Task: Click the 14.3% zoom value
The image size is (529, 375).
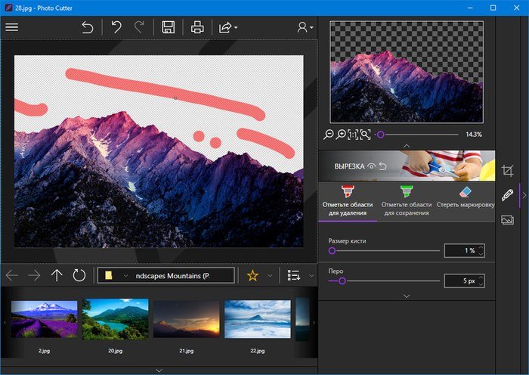Action: click(474, 135)
